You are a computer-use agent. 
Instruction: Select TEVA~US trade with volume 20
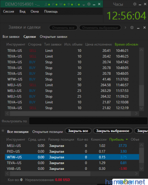point(72,74)
